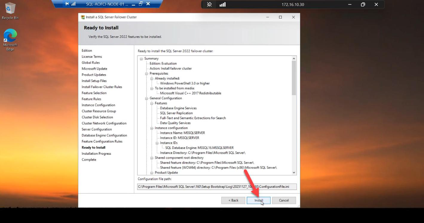Collapse the Product Update node
Image resolution: width=424 pixels, height=223 pixels.
152,173
